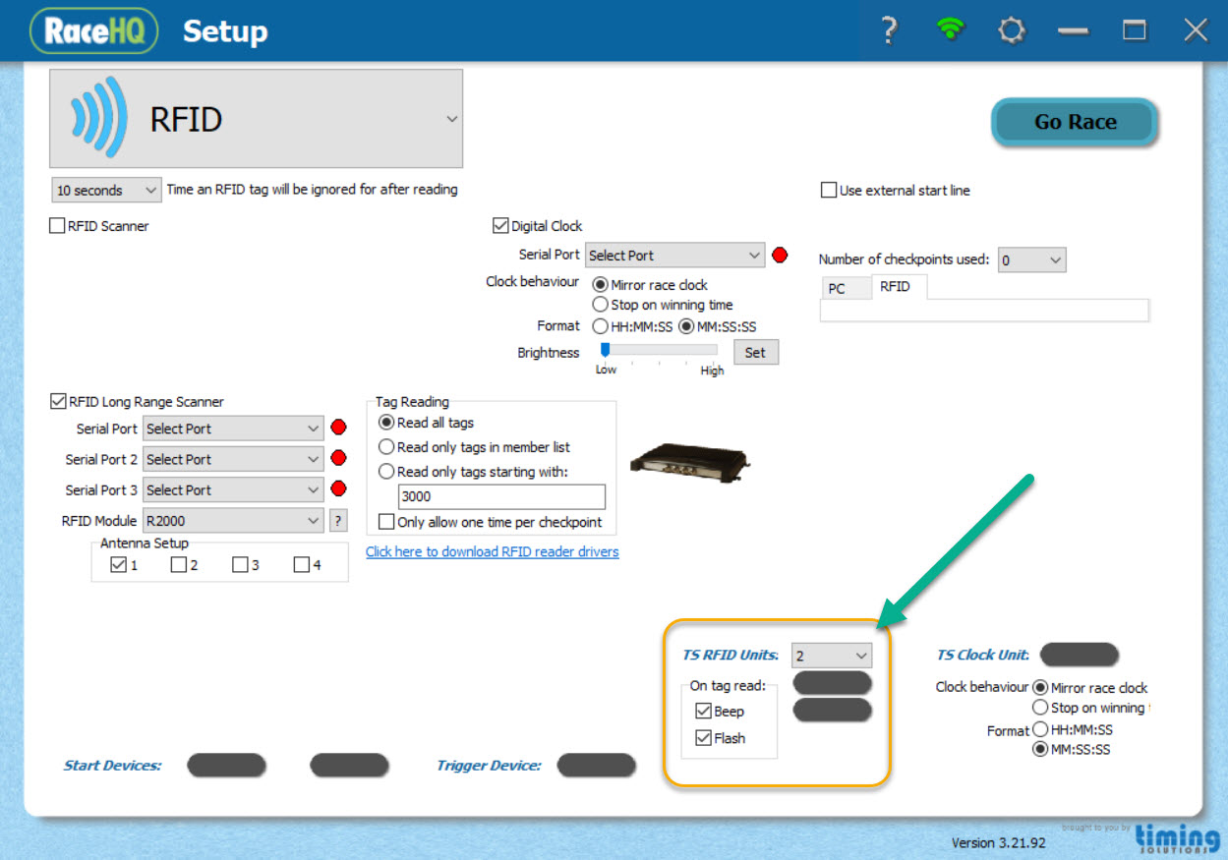
Task: Click the second Start Devices gray pill
Action: pyautogui.click(x=349, y=766)
